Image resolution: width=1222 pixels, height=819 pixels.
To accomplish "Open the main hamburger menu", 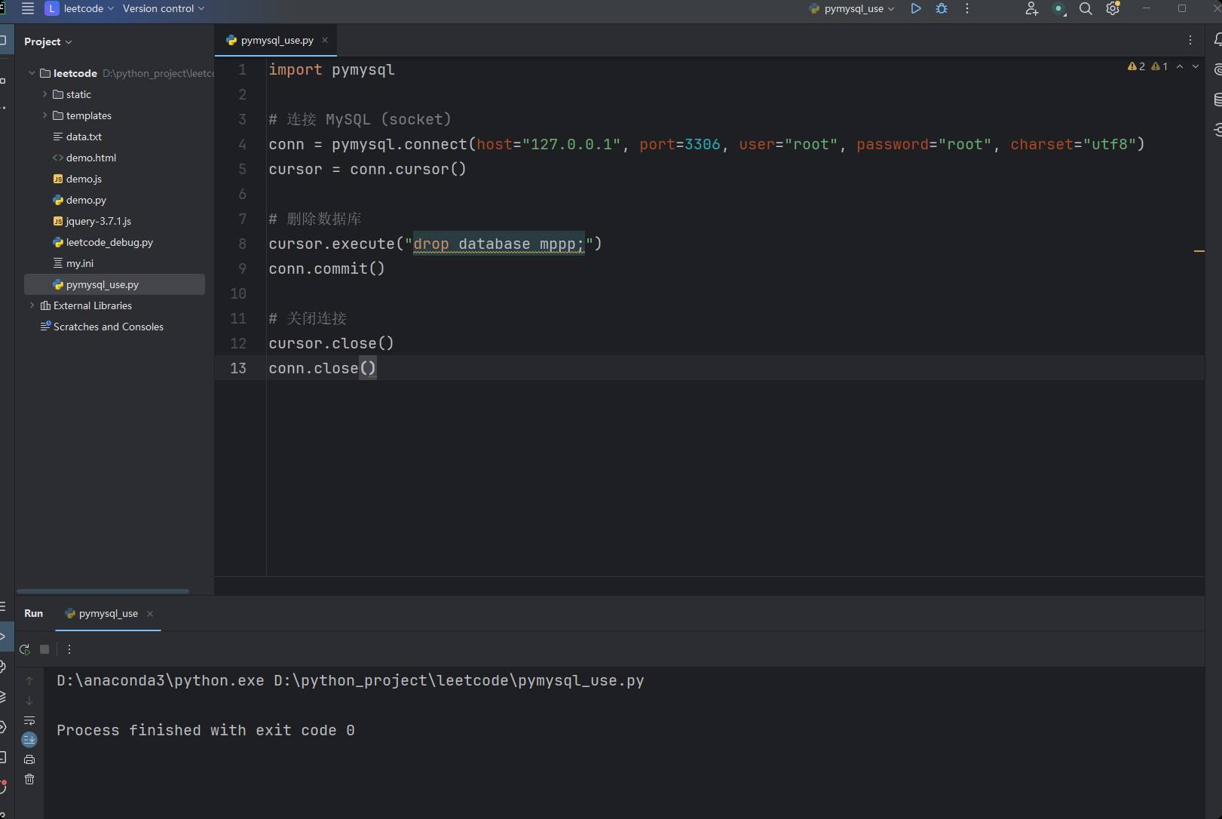I will point(28,8).
